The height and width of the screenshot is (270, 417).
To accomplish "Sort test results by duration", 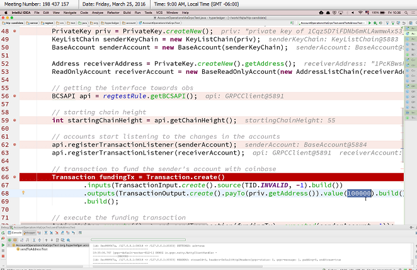I will 27,240.
